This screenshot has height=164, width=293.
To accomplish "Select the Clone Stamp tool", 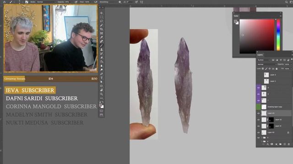I will [x=102, y=50].
